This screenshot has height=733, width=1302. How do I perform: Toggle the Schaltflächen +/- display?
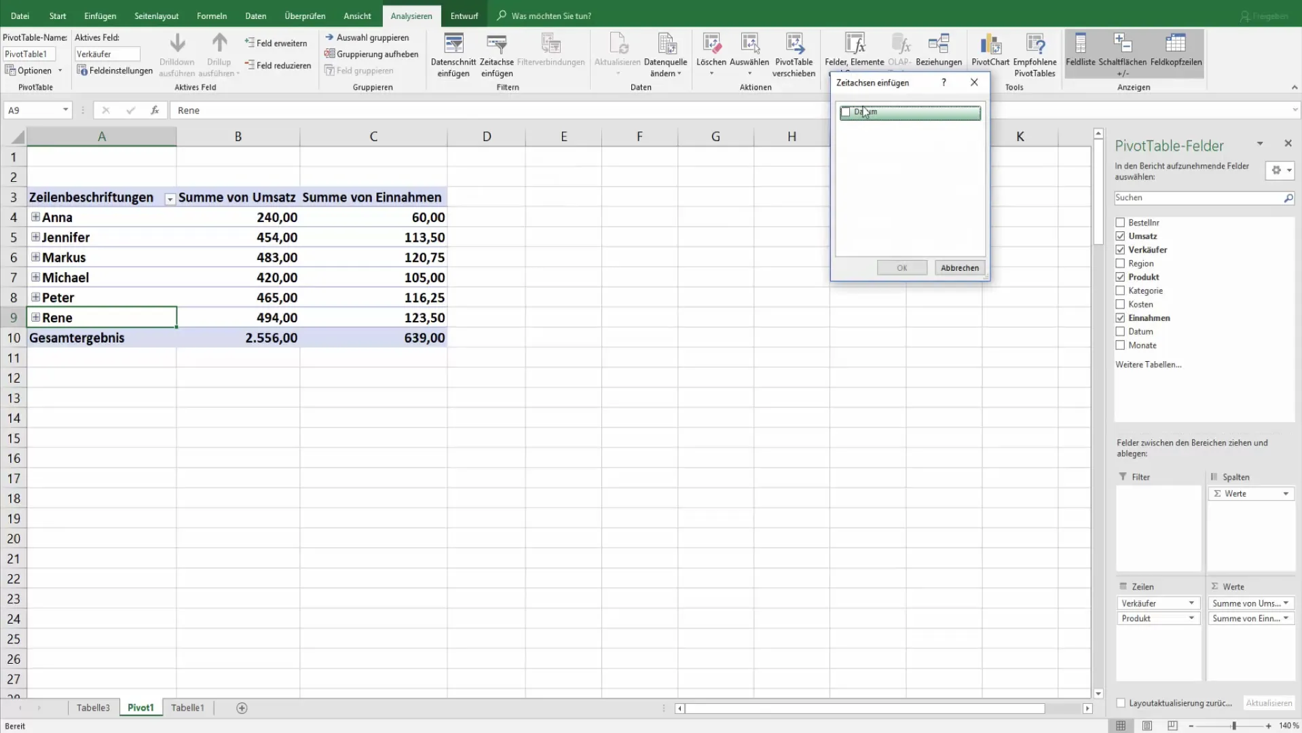1123,54
